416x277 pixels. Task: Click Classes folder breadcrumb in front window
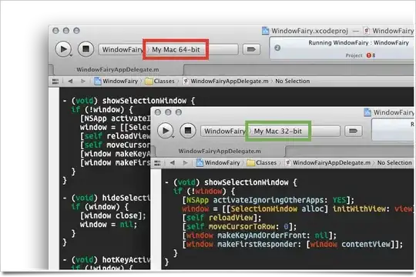[262, 163]
